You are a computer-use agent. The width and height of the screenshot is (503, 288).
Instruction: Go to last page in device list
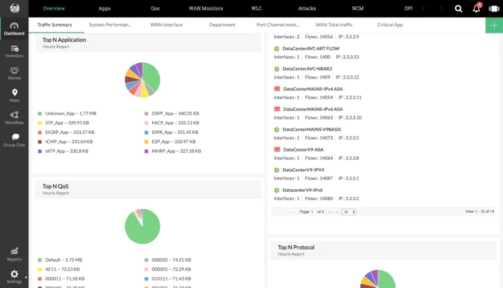point(337,212)
